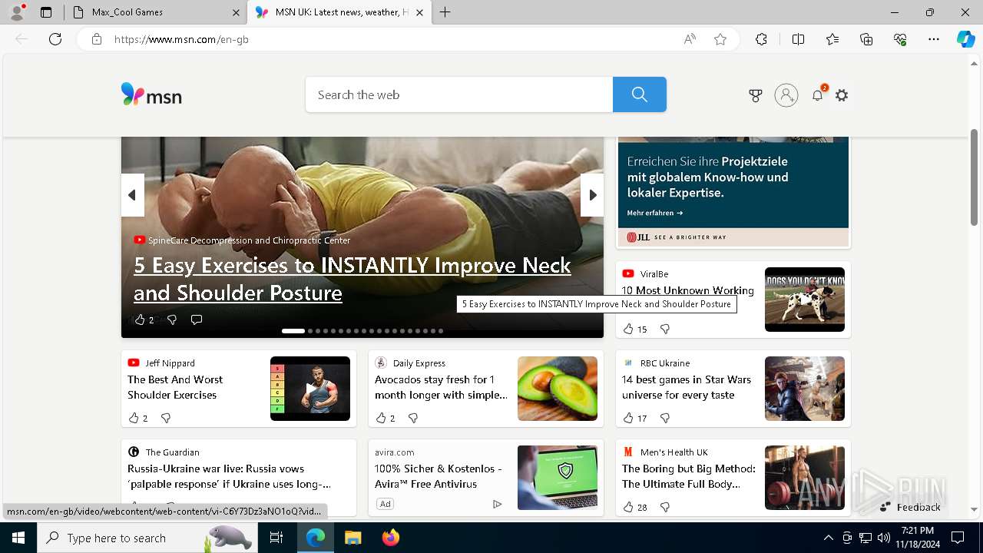Open 14 best games in Star Wars article
The height and width of the screenshot is (553, 983).
click(x=687, y=387)
